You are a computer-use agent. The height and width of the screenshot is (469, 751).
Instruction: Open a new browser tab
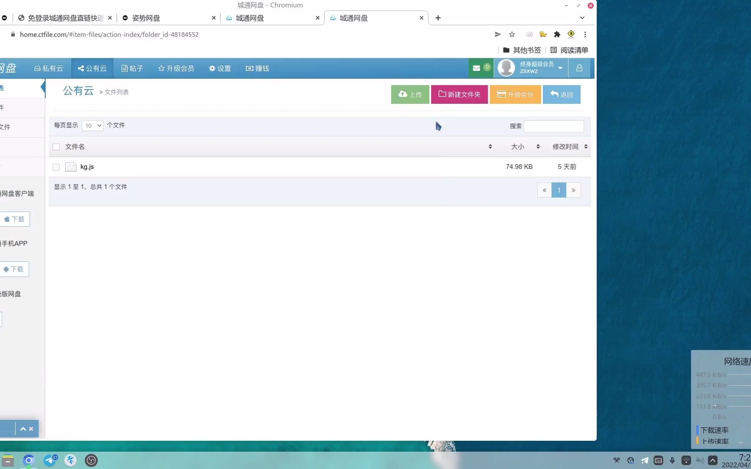pos(438,18)
